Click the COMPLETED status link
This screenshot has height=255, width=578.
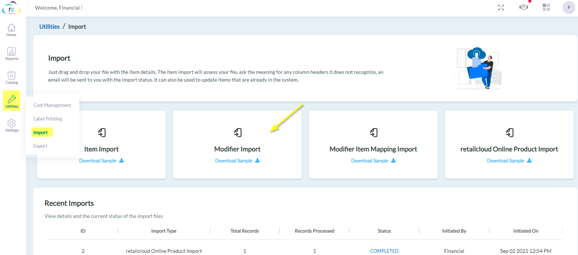[384, 251]
